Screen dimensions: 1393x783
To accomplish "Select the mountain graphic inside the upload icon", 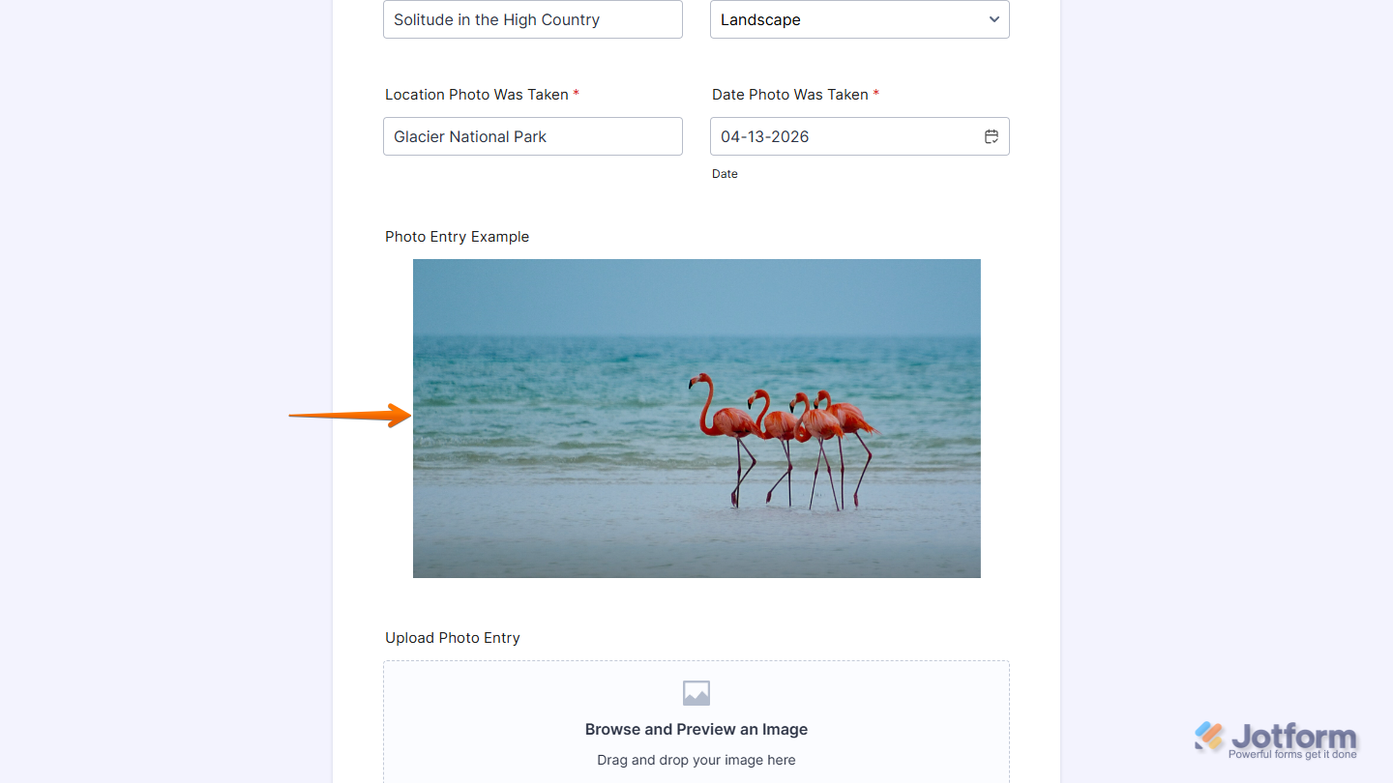I will [696, 696].
